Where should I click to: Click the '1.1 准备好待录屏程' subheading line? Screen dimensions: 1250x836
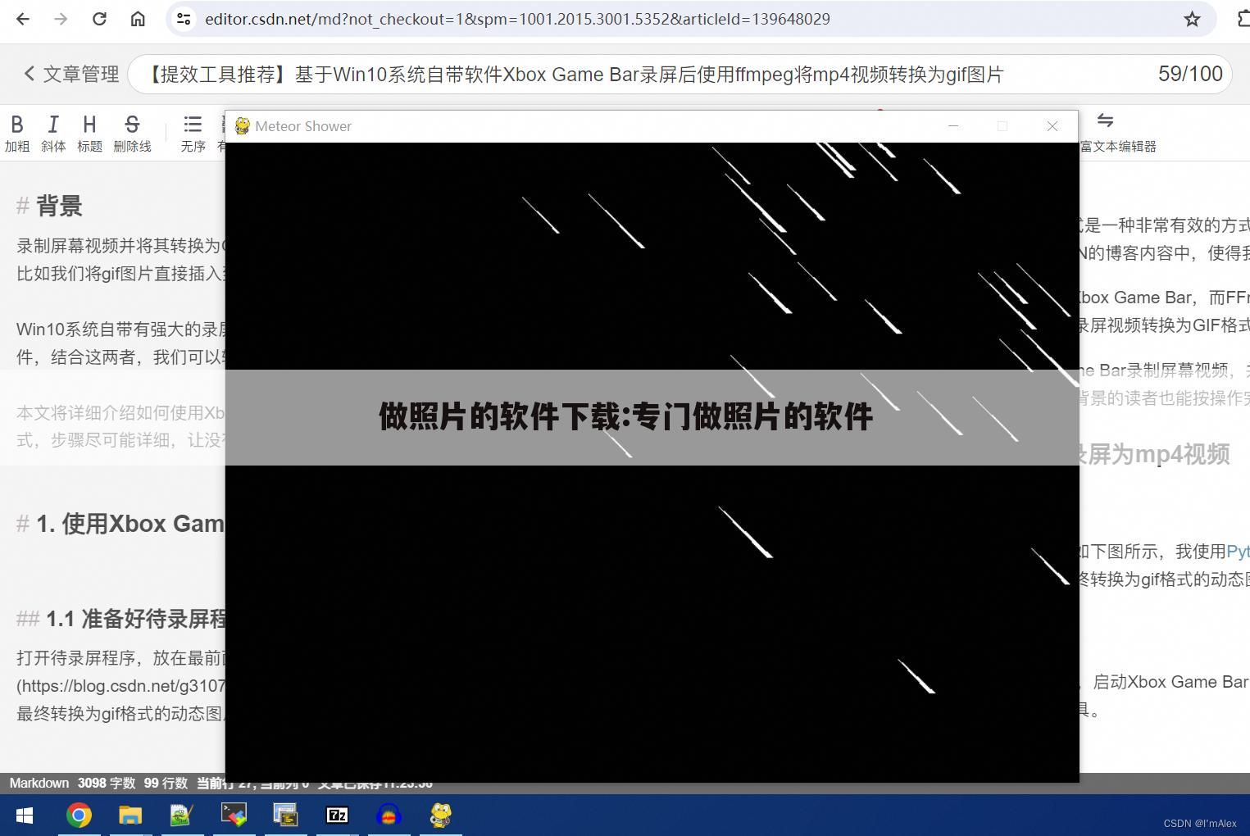pos(120,619)
